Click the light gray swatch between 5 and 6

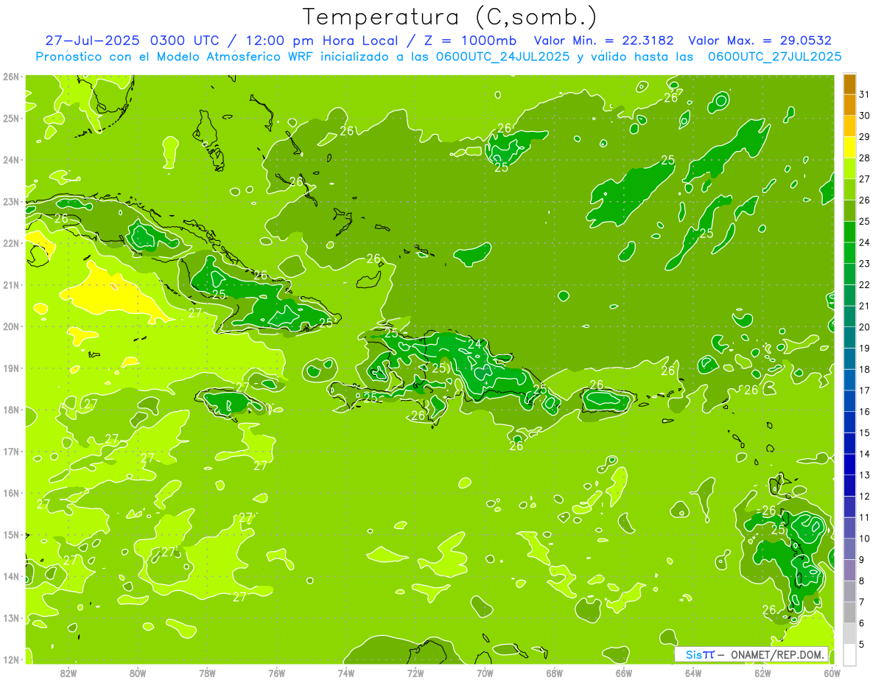point(849,634)
